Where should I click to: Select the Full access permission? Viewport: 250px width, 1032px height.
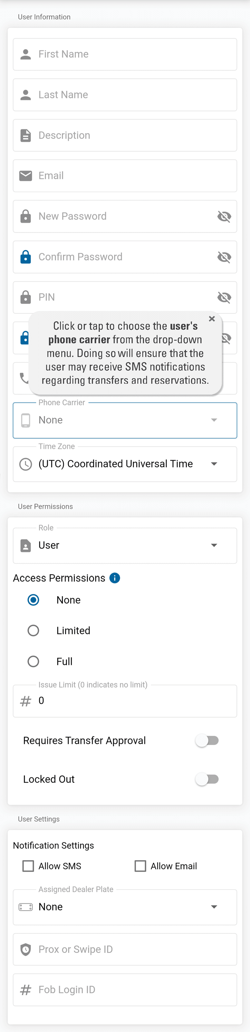tap(33, 661)
